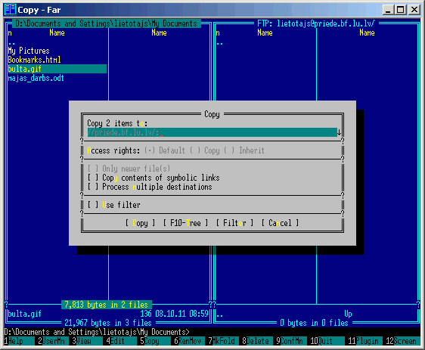This screenshot has height=350, width=425.
Task: Maximize the Far window
Action: [x=401, y=10]
